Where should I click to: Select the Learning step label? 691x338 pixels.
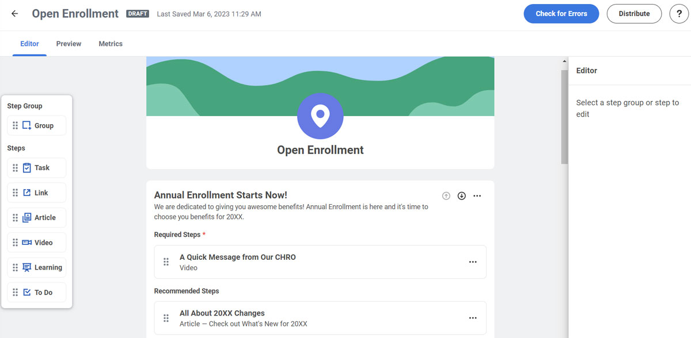pos(48,267)
